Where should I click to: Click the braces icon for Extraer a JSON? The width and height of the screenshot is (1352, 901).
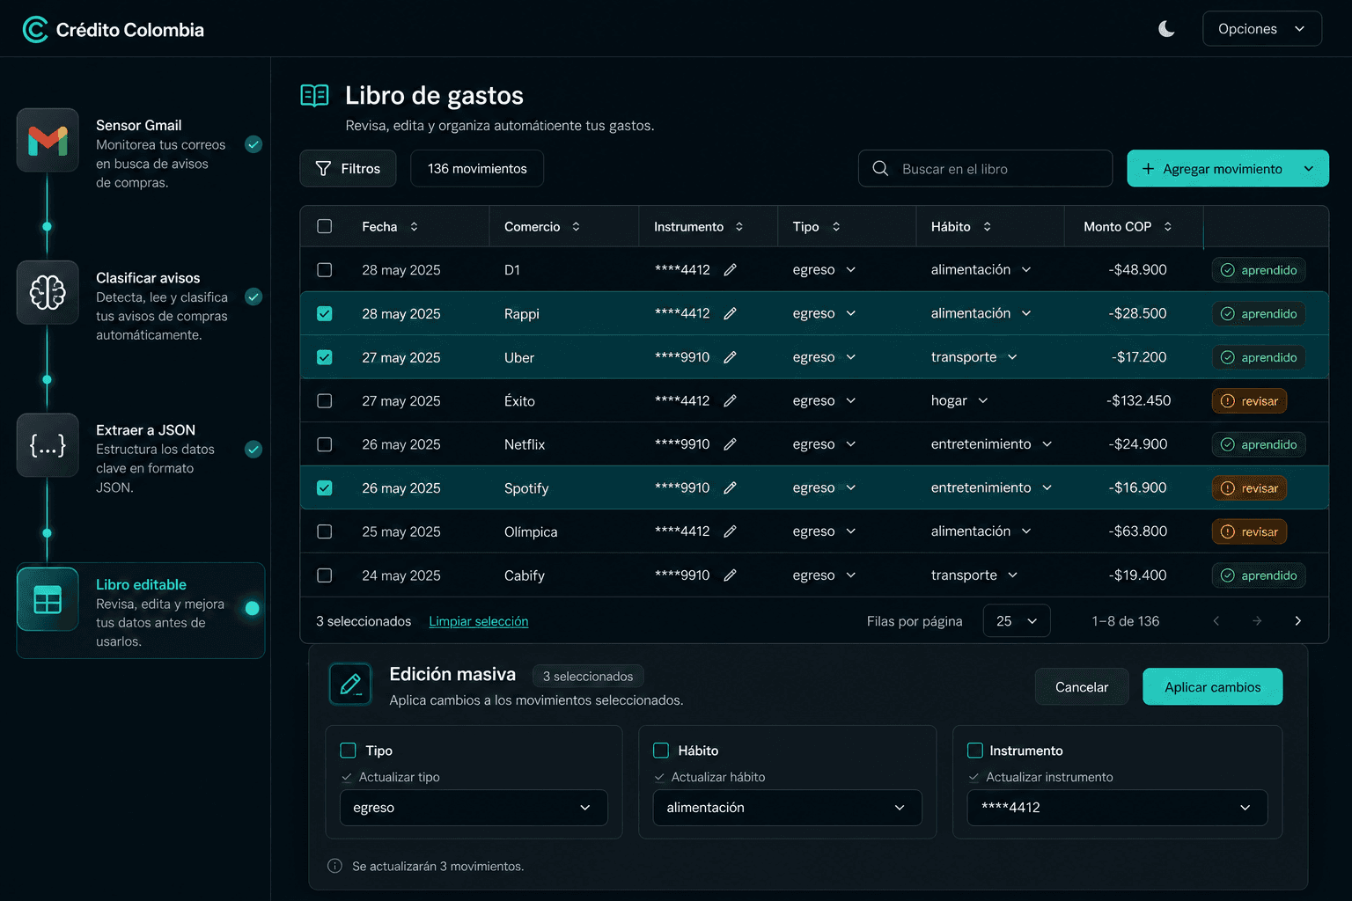48,445
